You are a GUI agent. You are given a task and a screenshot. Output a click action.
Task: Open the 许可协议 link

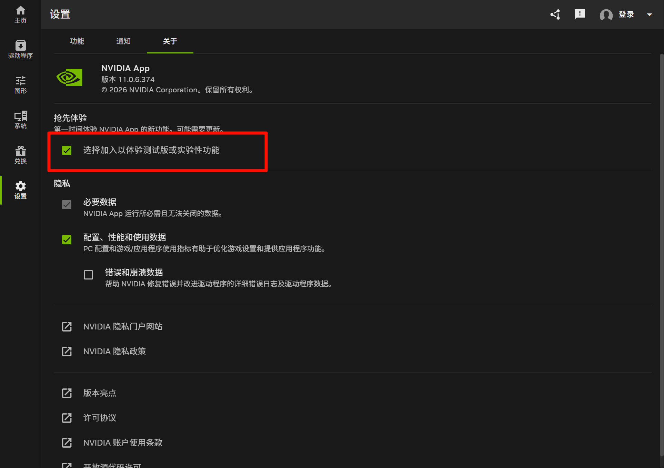pyautogui.click(x=100, y=418)
